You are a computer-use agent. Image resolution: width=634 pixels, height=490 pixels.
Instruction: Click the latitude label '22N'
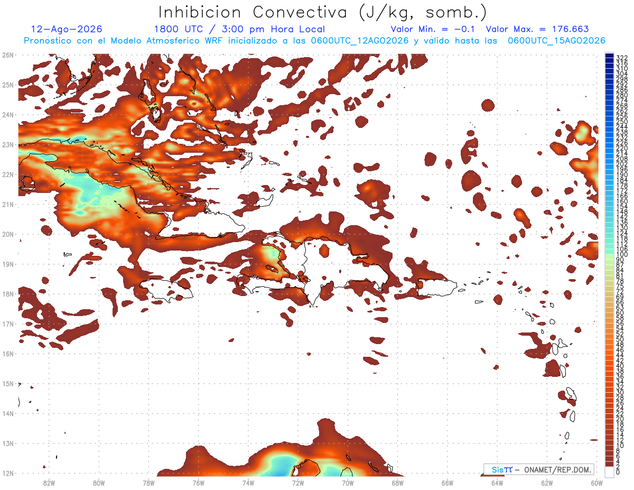coord(8,174)
